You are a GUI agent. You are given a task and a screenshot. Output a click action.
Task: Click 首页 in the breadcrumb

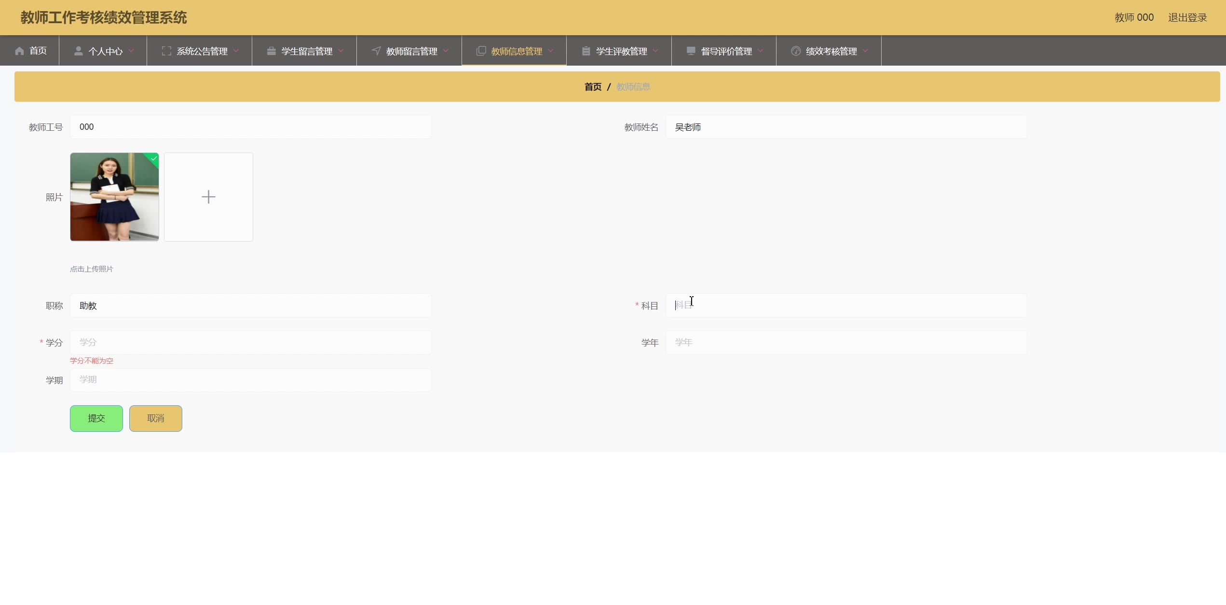593,87
